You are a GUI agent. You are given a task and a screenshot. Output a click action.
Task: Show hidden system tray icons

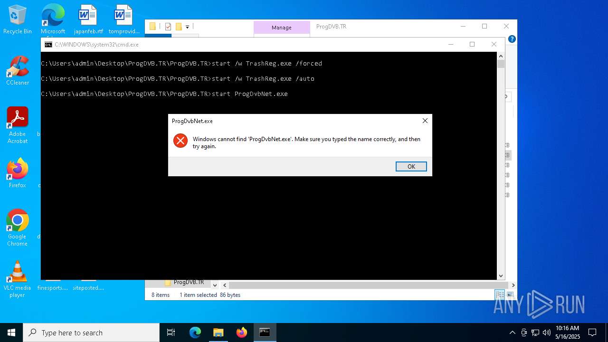tap(512, 332)
